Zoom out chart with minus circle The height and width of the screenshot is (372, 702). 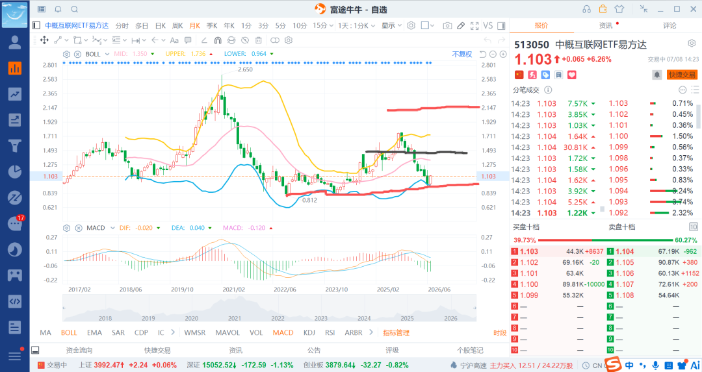click(493, 54)
